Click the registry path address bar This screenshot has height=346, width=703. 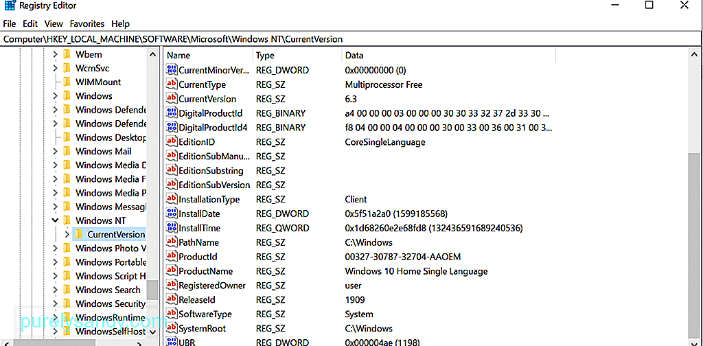click(x=351, y=39)
